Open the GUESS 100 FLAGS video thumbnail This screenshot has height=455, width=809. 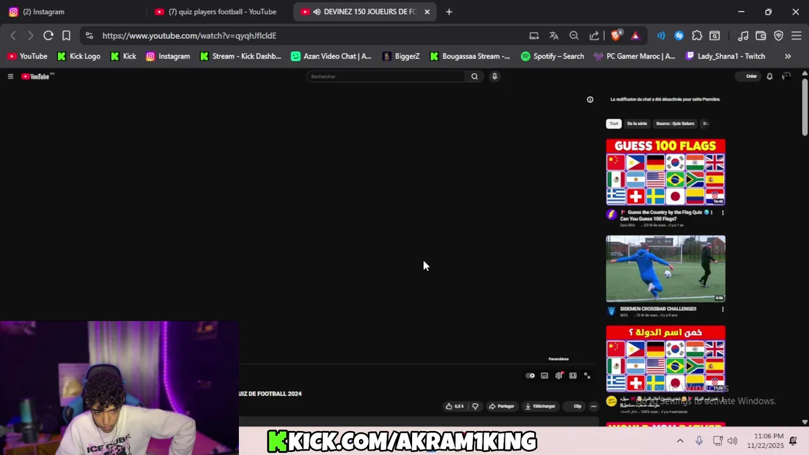pyautogui.click(x=666, y=172)
